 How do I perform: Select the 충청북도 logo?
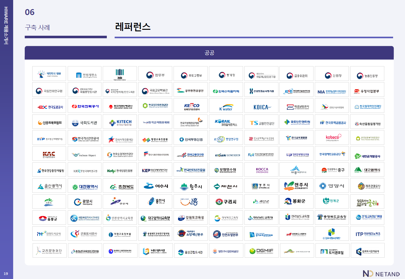[120, 186]
